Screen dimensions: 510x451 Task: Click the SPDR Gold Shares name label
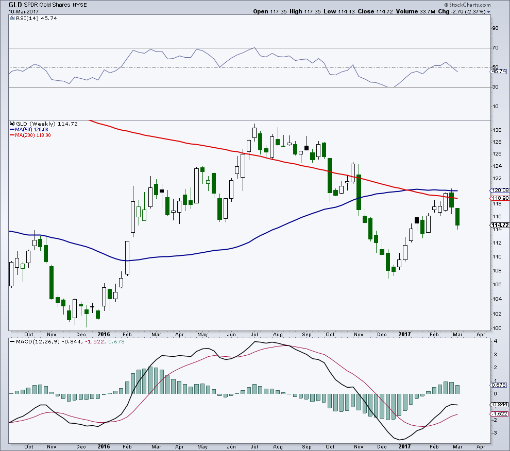tap(48, 5)
